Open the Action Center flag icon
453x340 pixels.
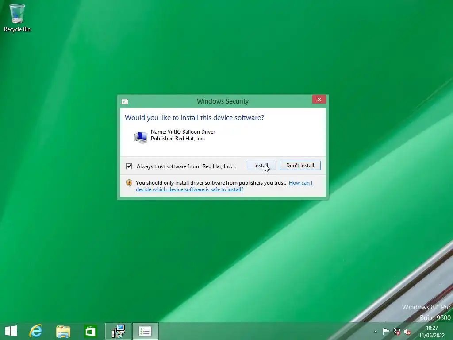386,332
